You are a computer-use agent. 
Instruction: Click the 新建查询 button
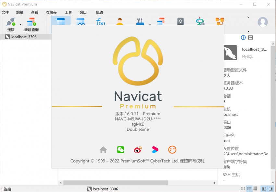[x=31, y=25]
